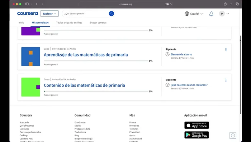
Task: Open the Coursera Plus footer link
Action: pos(26,138)
